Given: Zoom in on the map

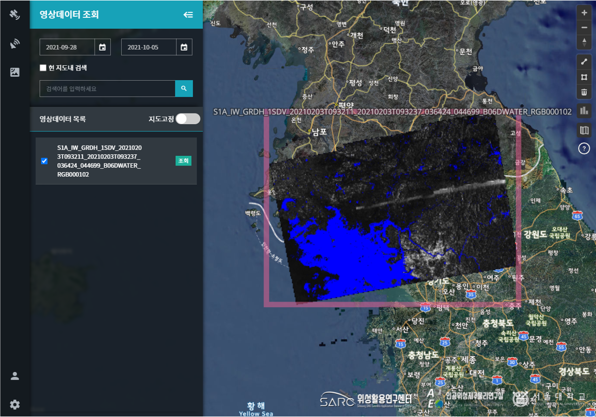Looking at the screenshot, I should 584,13.
